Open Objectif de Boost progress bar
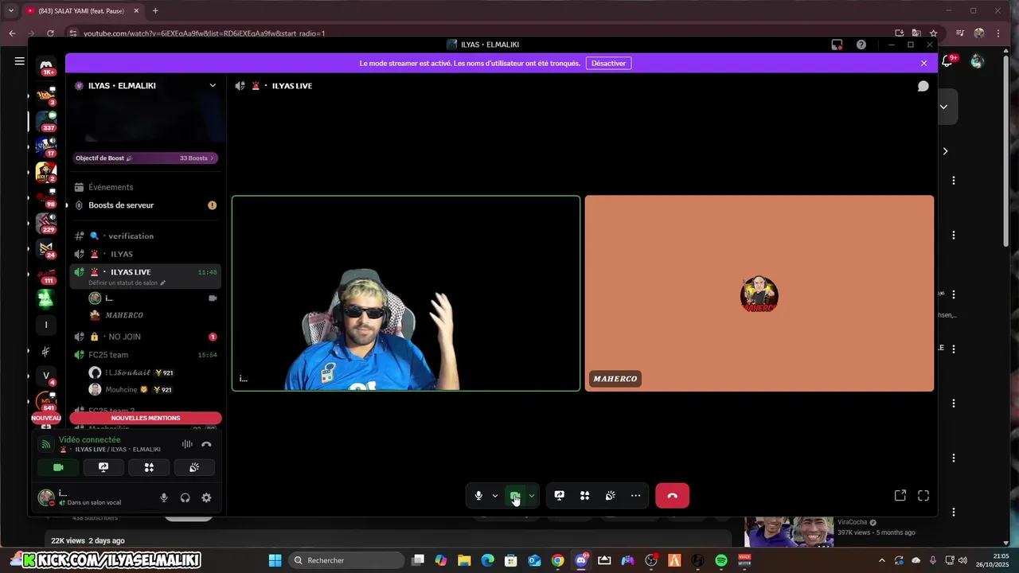The image size is (1019, 573). click(x=145, y=158)
